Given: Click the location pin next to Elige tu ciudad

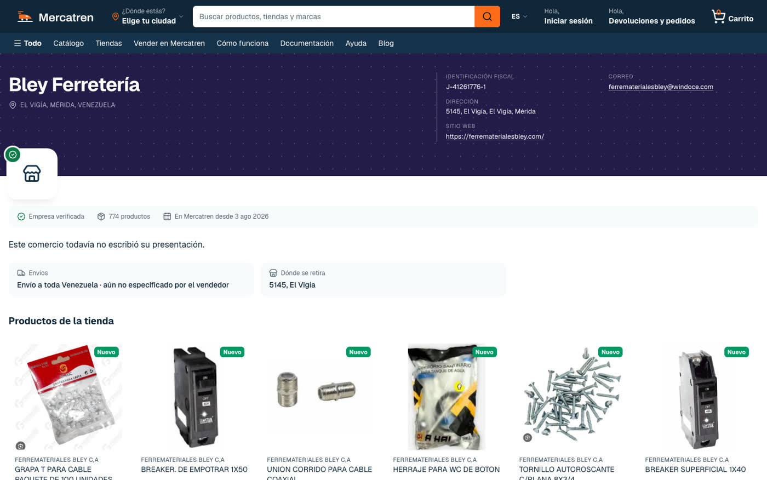Looking at the screenshot, I should [115, 16].
